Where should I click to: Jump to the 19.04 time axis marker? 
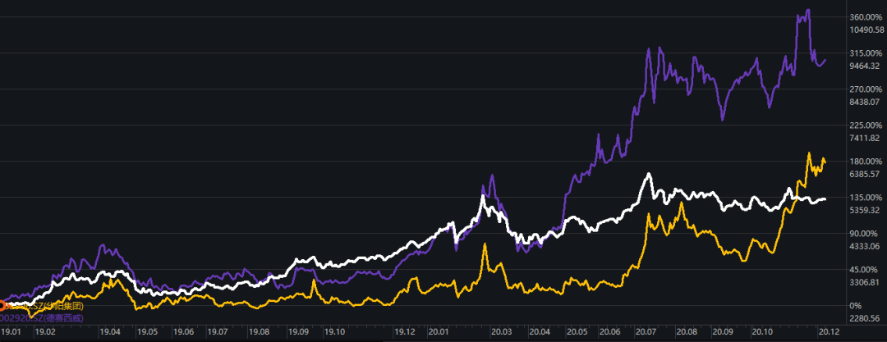110,334
